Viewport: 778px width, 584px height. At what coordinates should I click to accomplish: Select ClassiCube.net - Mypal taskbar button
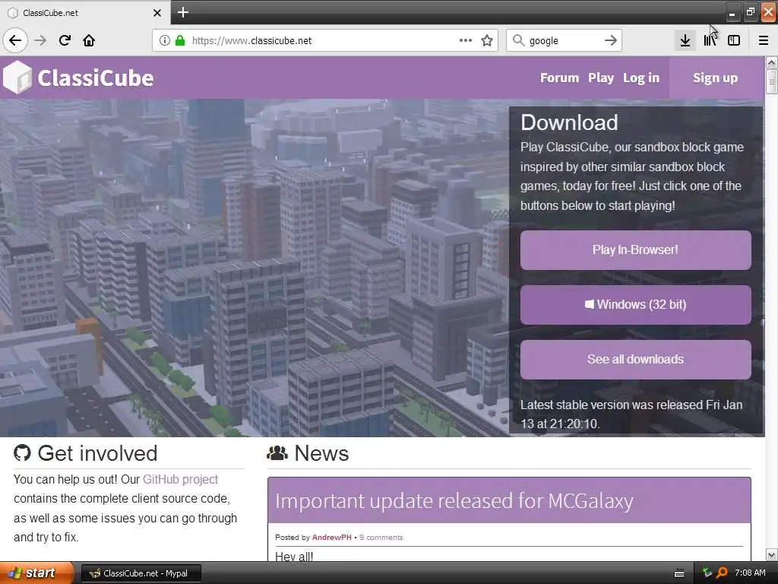[x=141, y=573]
